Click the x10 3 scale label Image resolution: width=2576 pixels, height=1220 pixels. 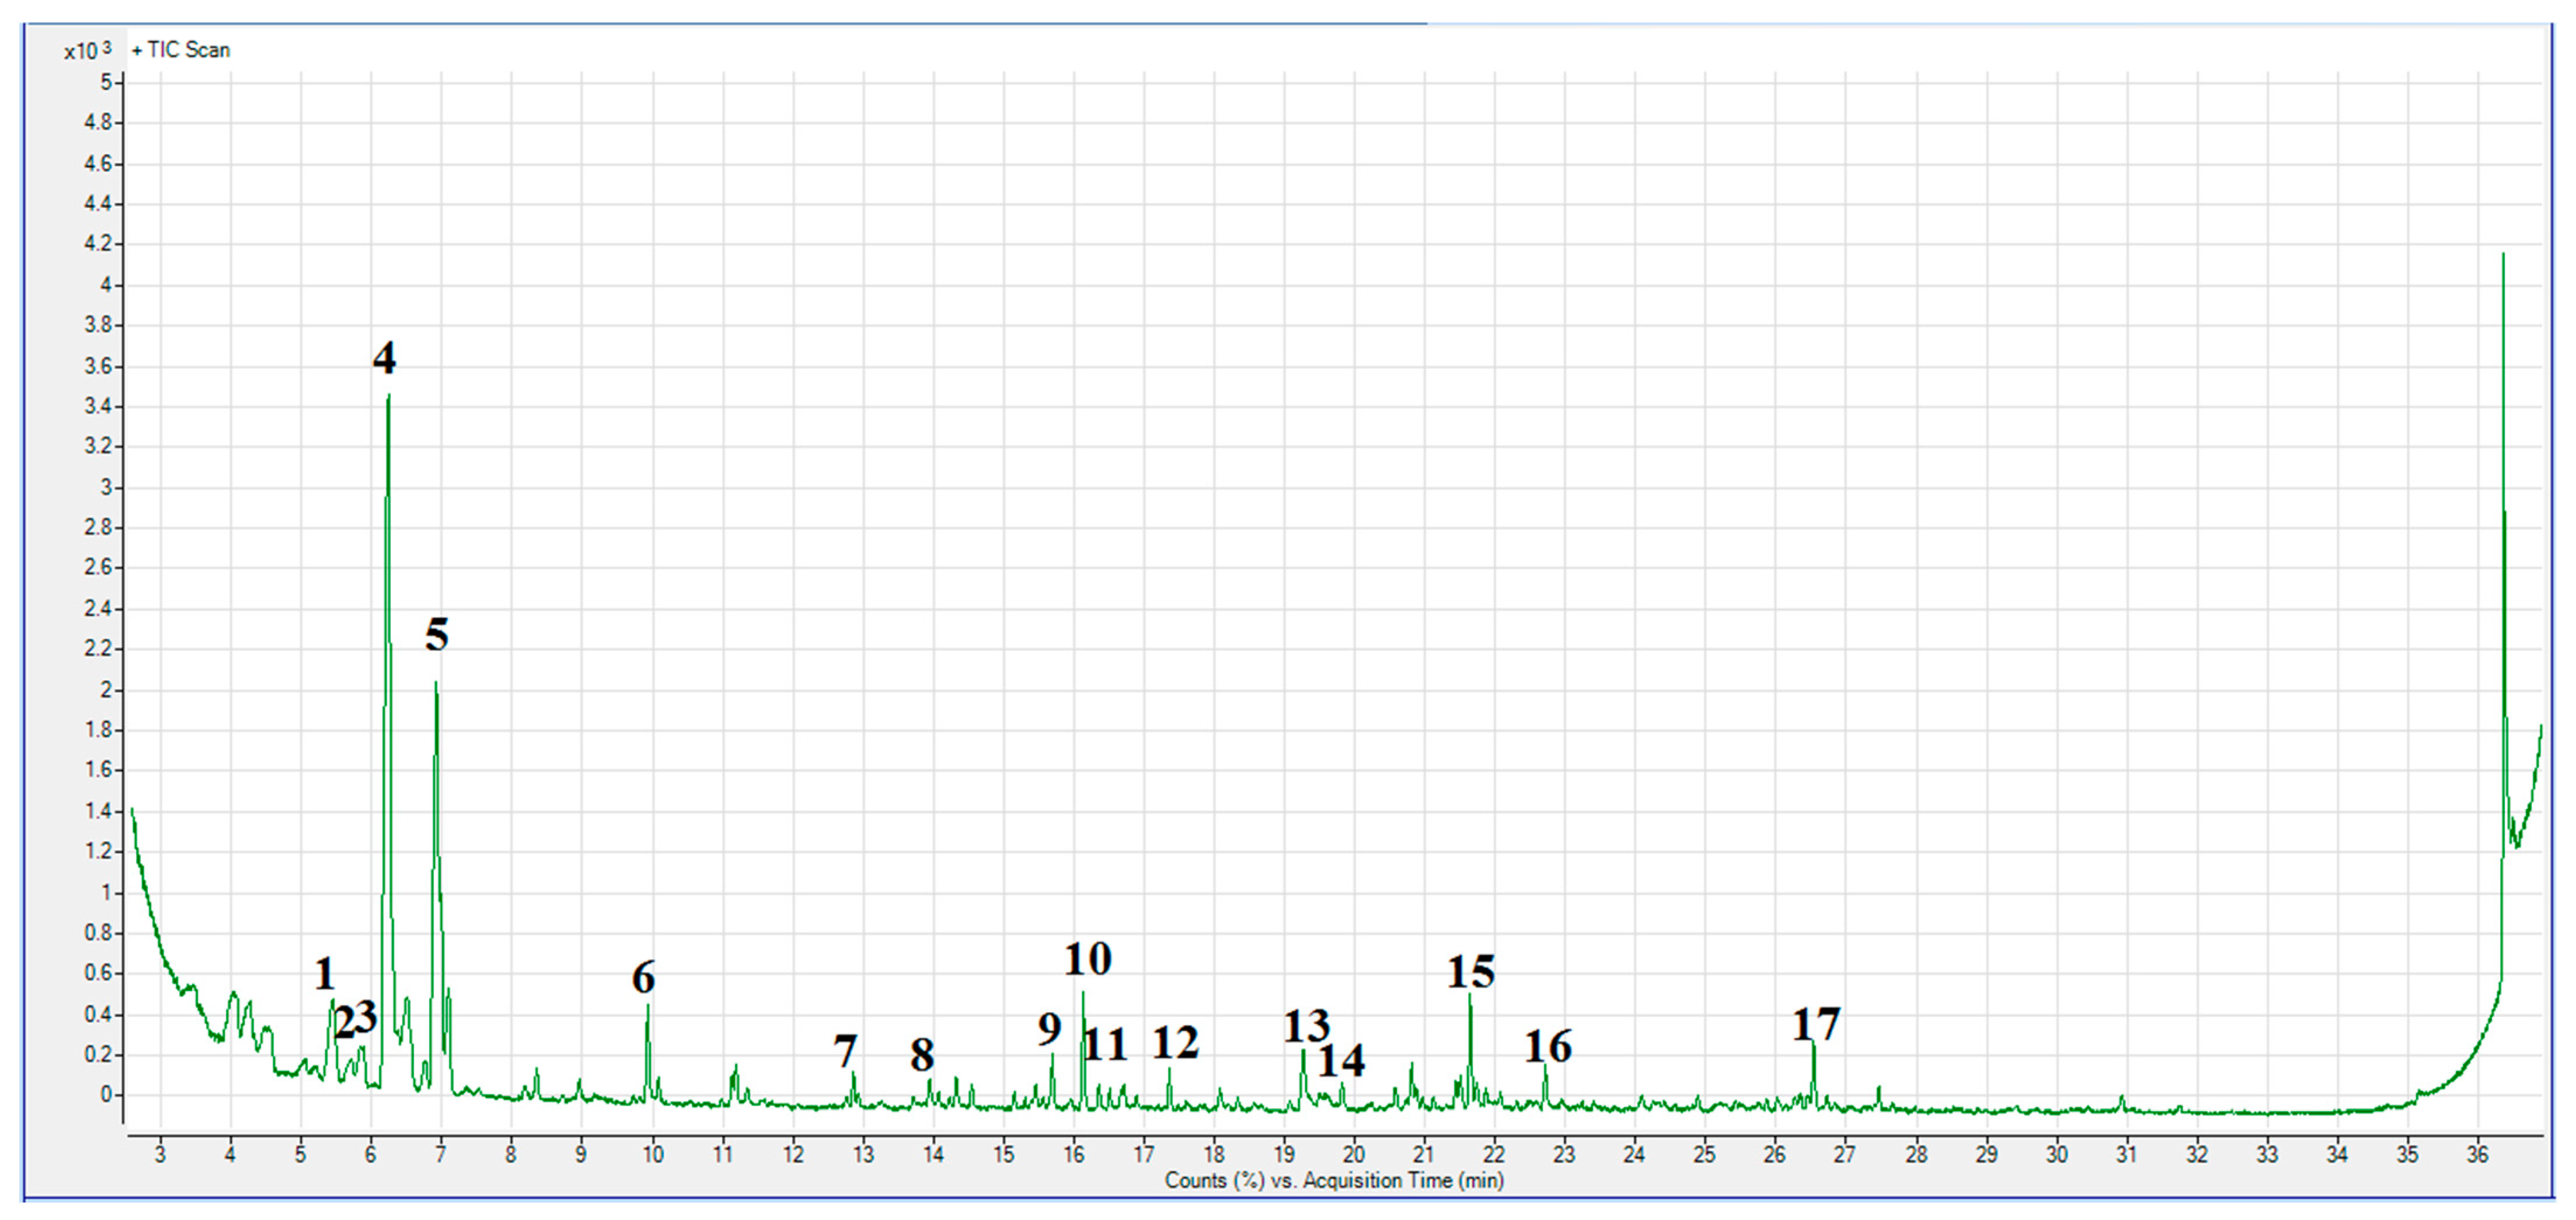coord(87,50)
